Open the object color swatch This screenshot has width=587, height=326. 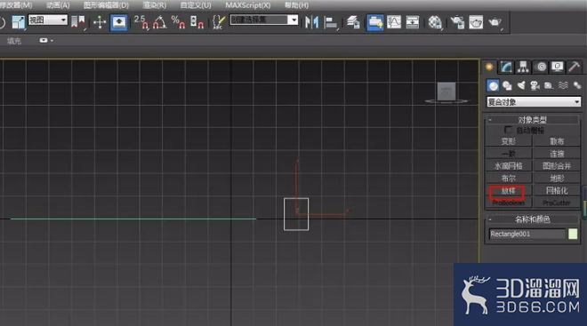tap(573, 234)
